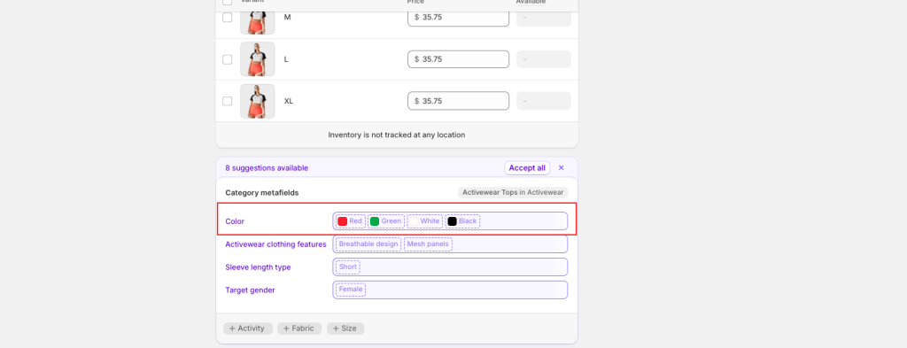The image size is (907, 348).
Task: Accept the Red color suggestion
Action: tap(351, 221)
